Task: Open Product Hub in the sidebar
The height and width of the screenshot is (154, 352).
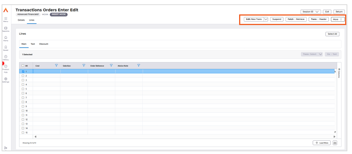Action: [x=6, y=69]
